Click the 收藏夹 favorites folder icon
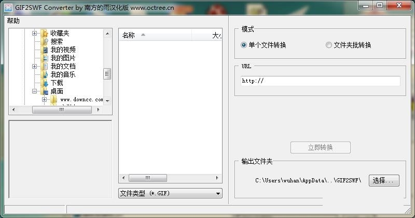Screen dimensions: 415x218 tap(45, 34)
